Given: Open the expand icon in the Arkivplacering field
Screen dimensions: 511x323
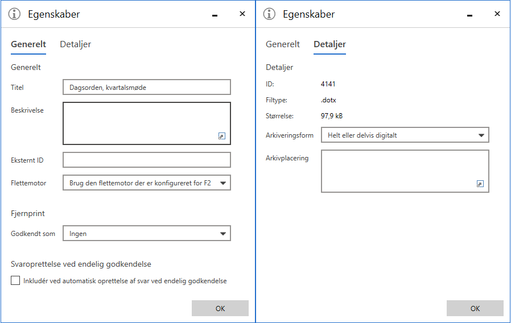Looking at the screenshot, I should tap(480, 184).
